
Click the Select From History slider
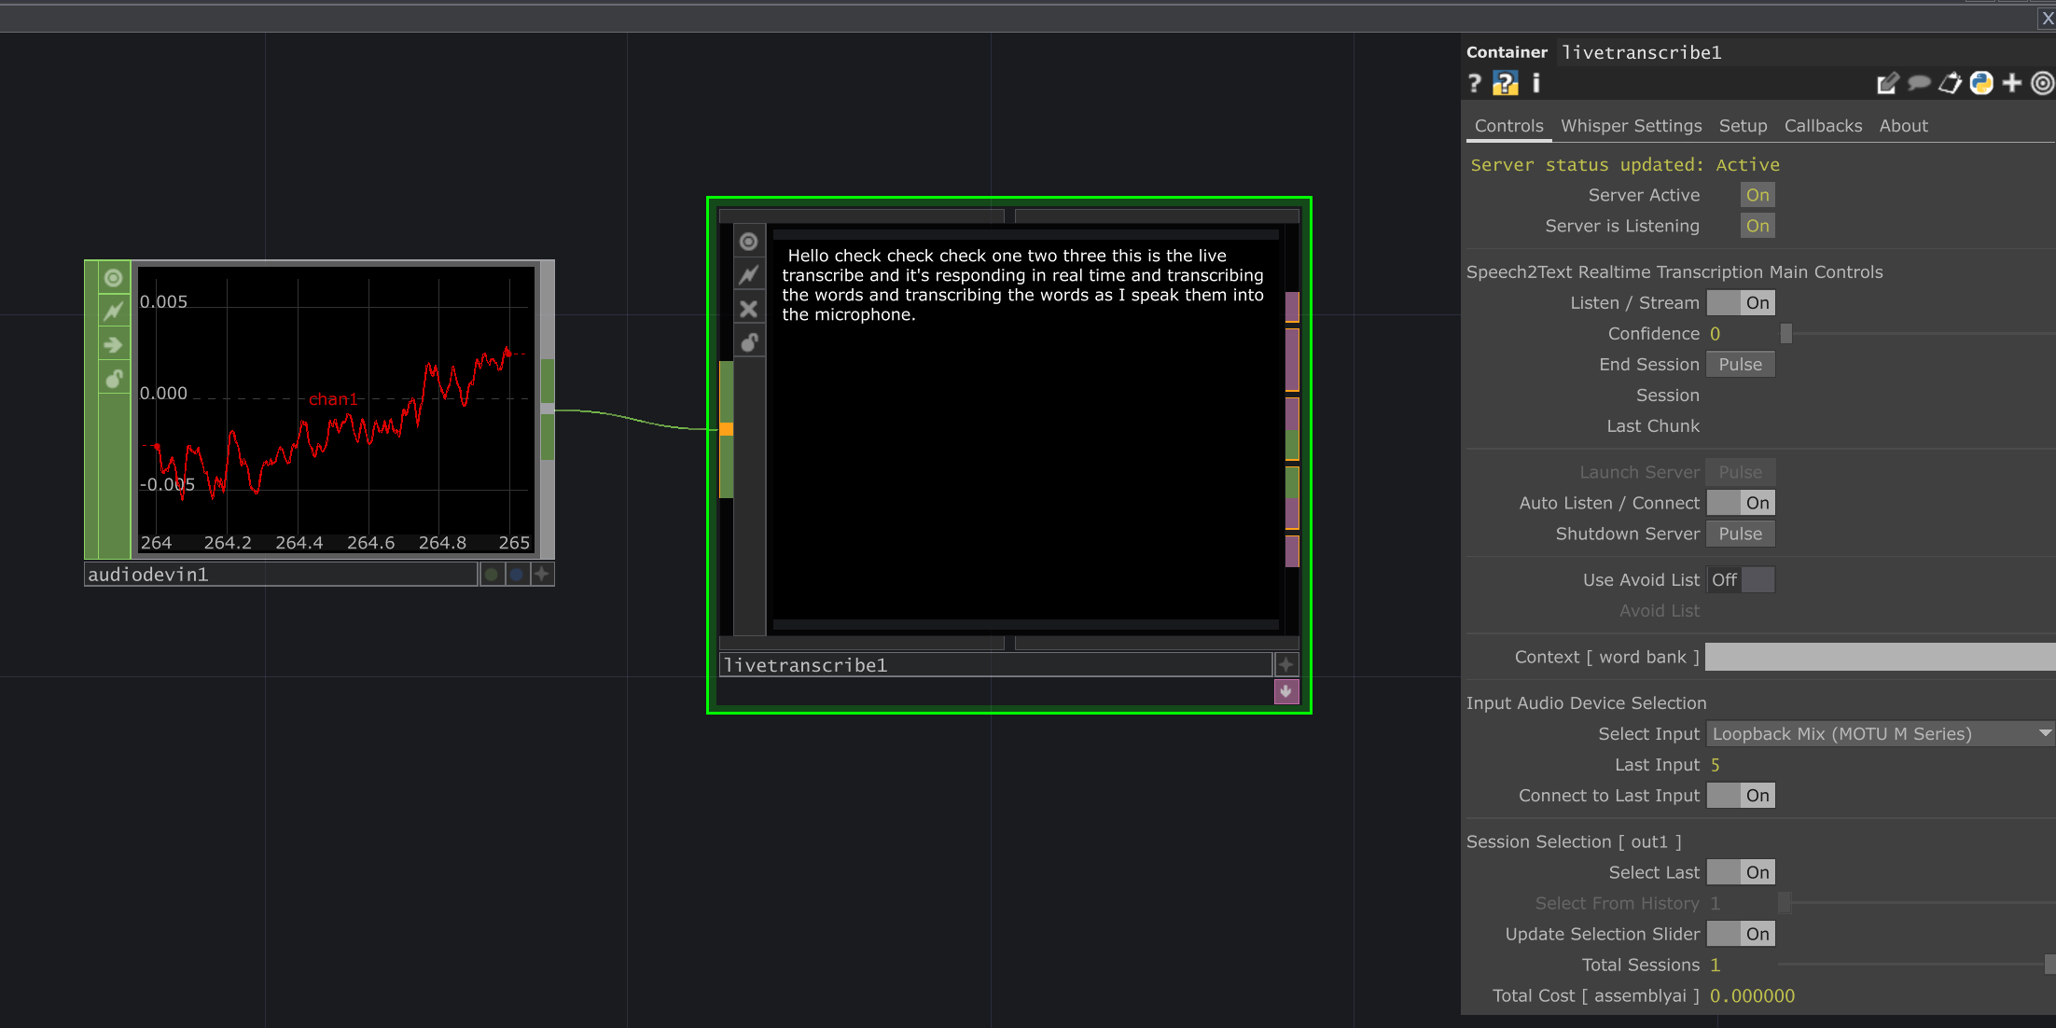pos(1917,903)
